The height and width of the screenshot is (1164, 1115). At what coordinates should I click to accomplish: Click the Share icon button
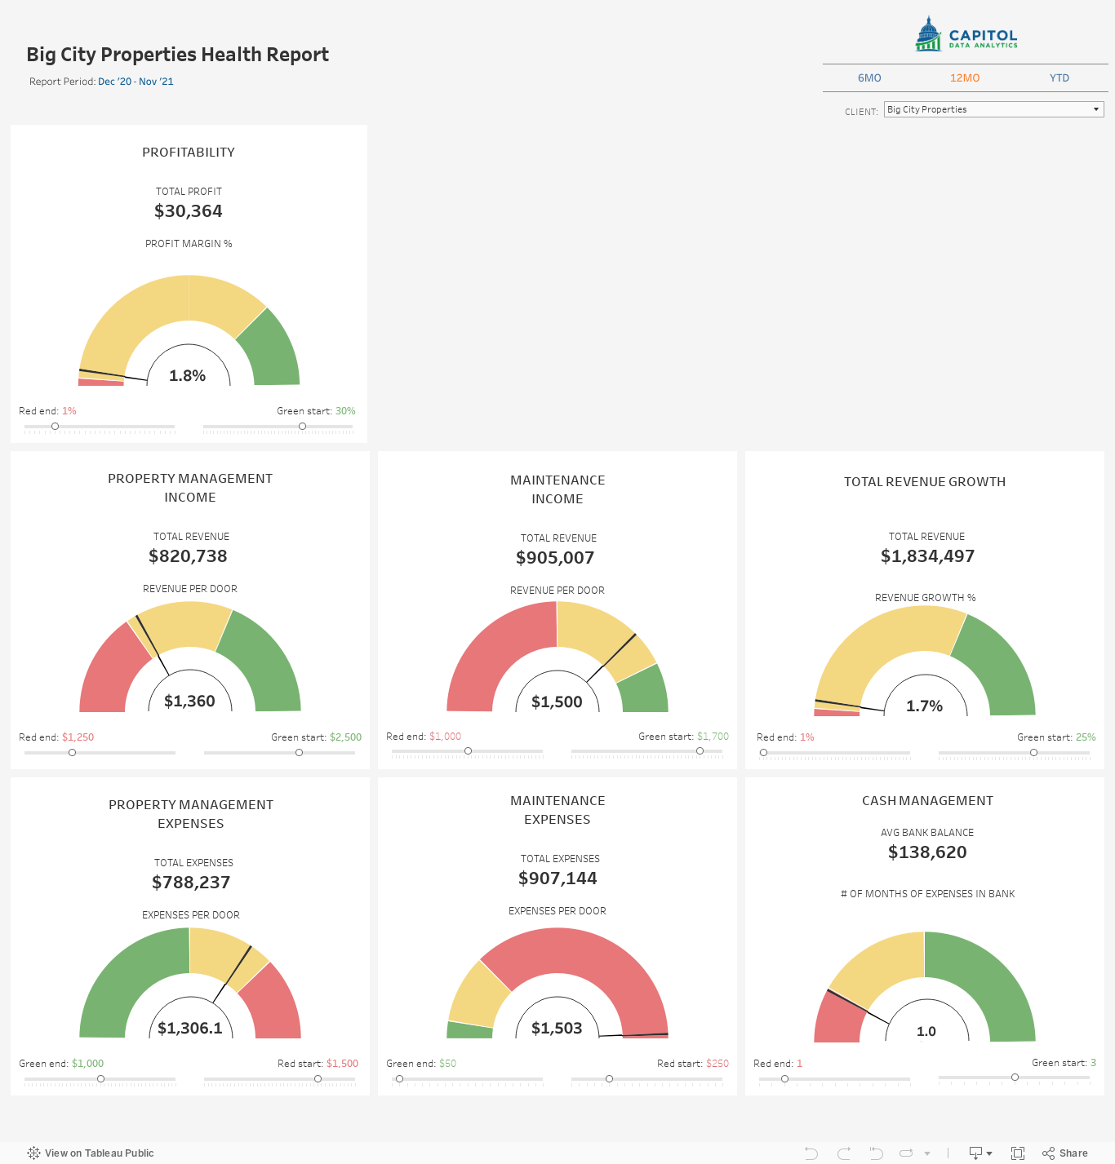pos(1065,1153)
